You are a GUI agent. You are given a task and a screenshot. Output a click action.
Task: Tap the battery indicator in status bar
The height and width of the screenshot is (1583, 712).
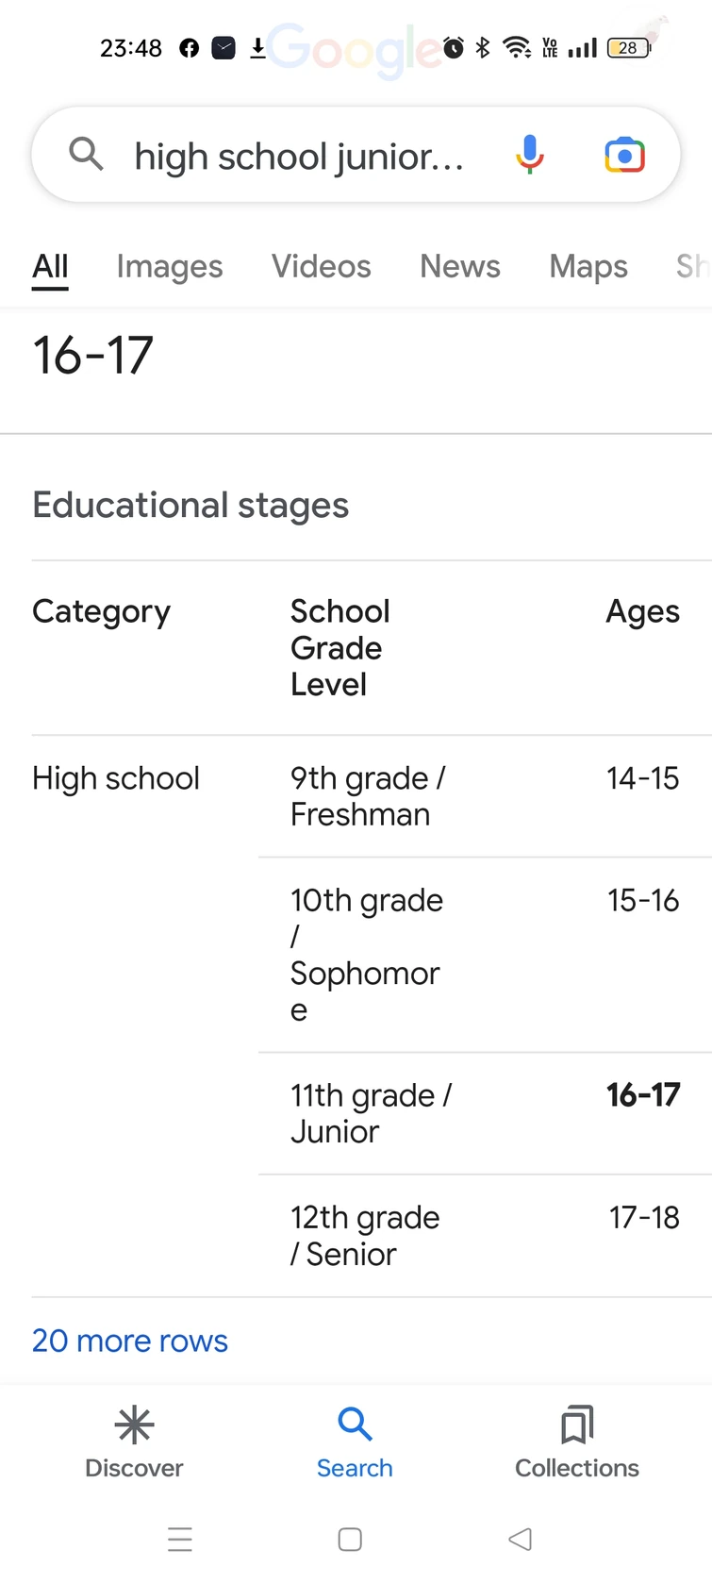coord(628,48)
